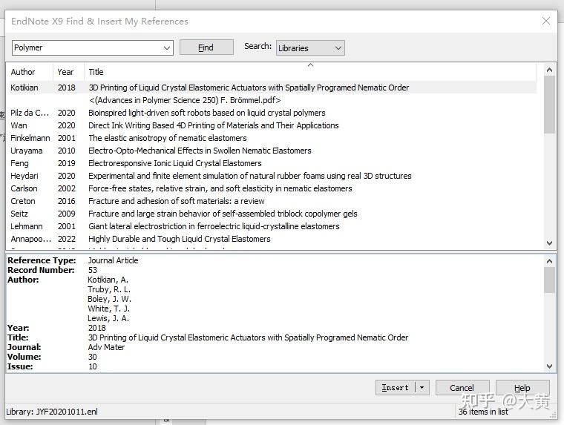
Task: Click the details pane scroll down arrow
Action: pos(549,366)
